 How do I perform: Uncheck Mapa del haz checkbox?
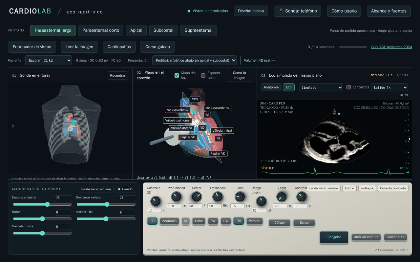click(177, 75)
